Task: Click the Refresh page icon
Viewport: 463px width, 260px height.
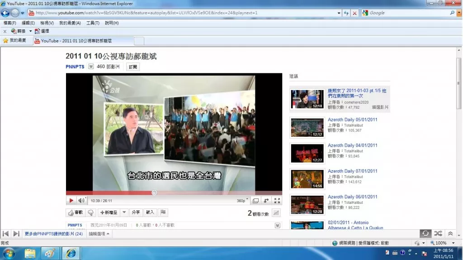Action: click(346, 13)
